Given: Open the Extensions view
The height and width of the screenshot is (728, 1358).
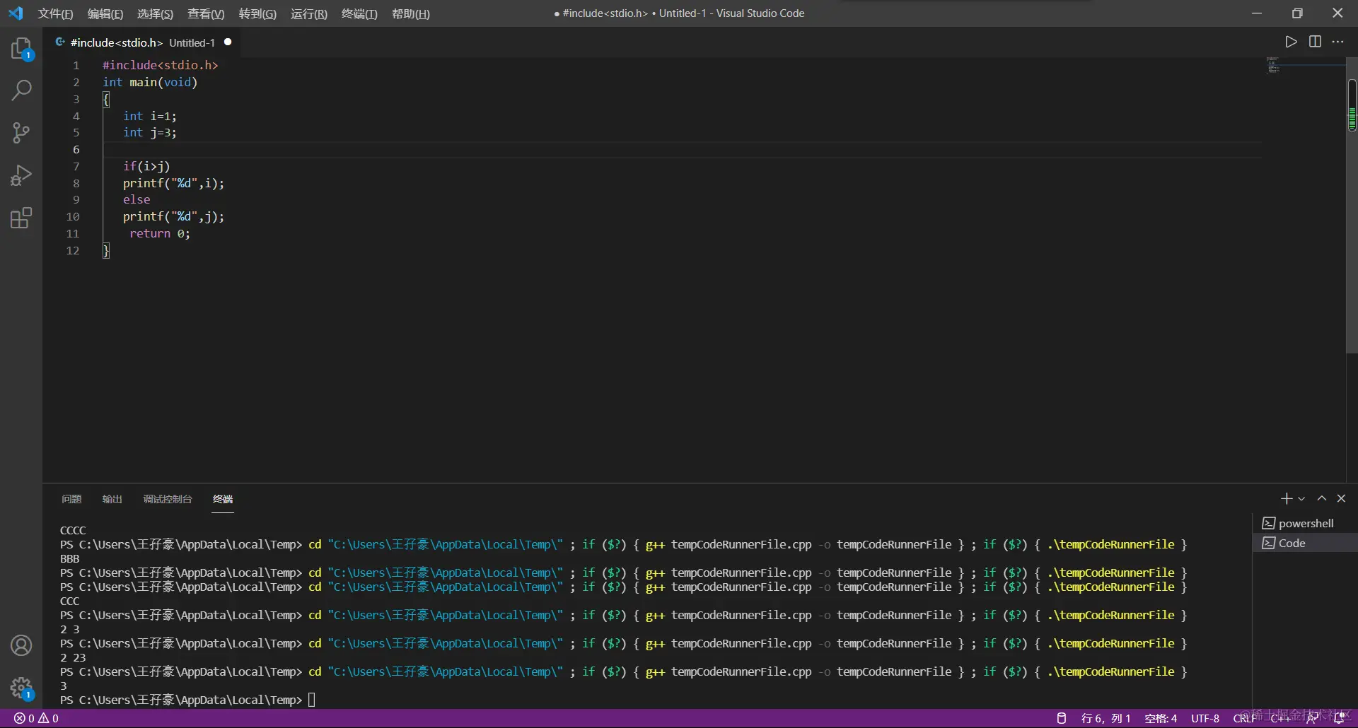Looking at the screenshot, I should (x=21, y=218).
